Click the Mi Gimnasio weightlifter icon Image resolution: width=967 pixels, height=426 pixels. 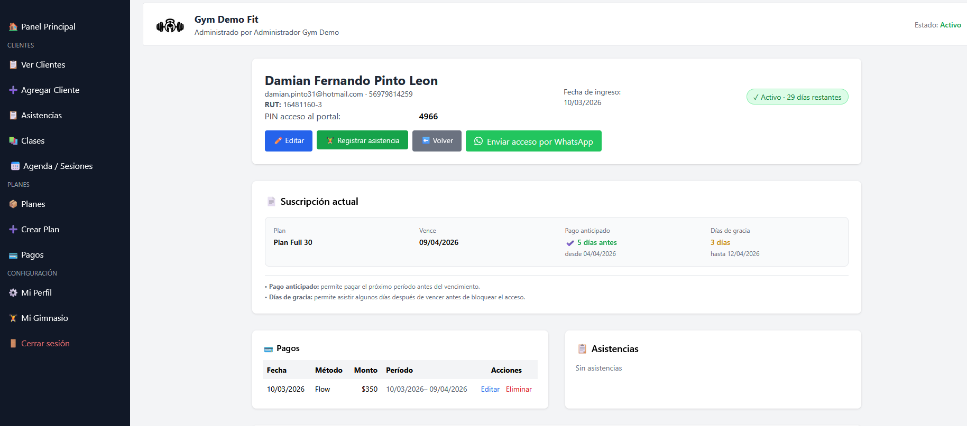click(x=13, y=318)
